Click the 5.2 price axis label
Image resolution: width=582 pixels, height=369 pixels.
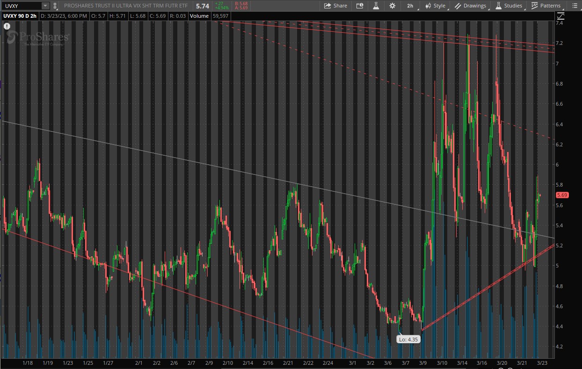[x=559, y=246]
